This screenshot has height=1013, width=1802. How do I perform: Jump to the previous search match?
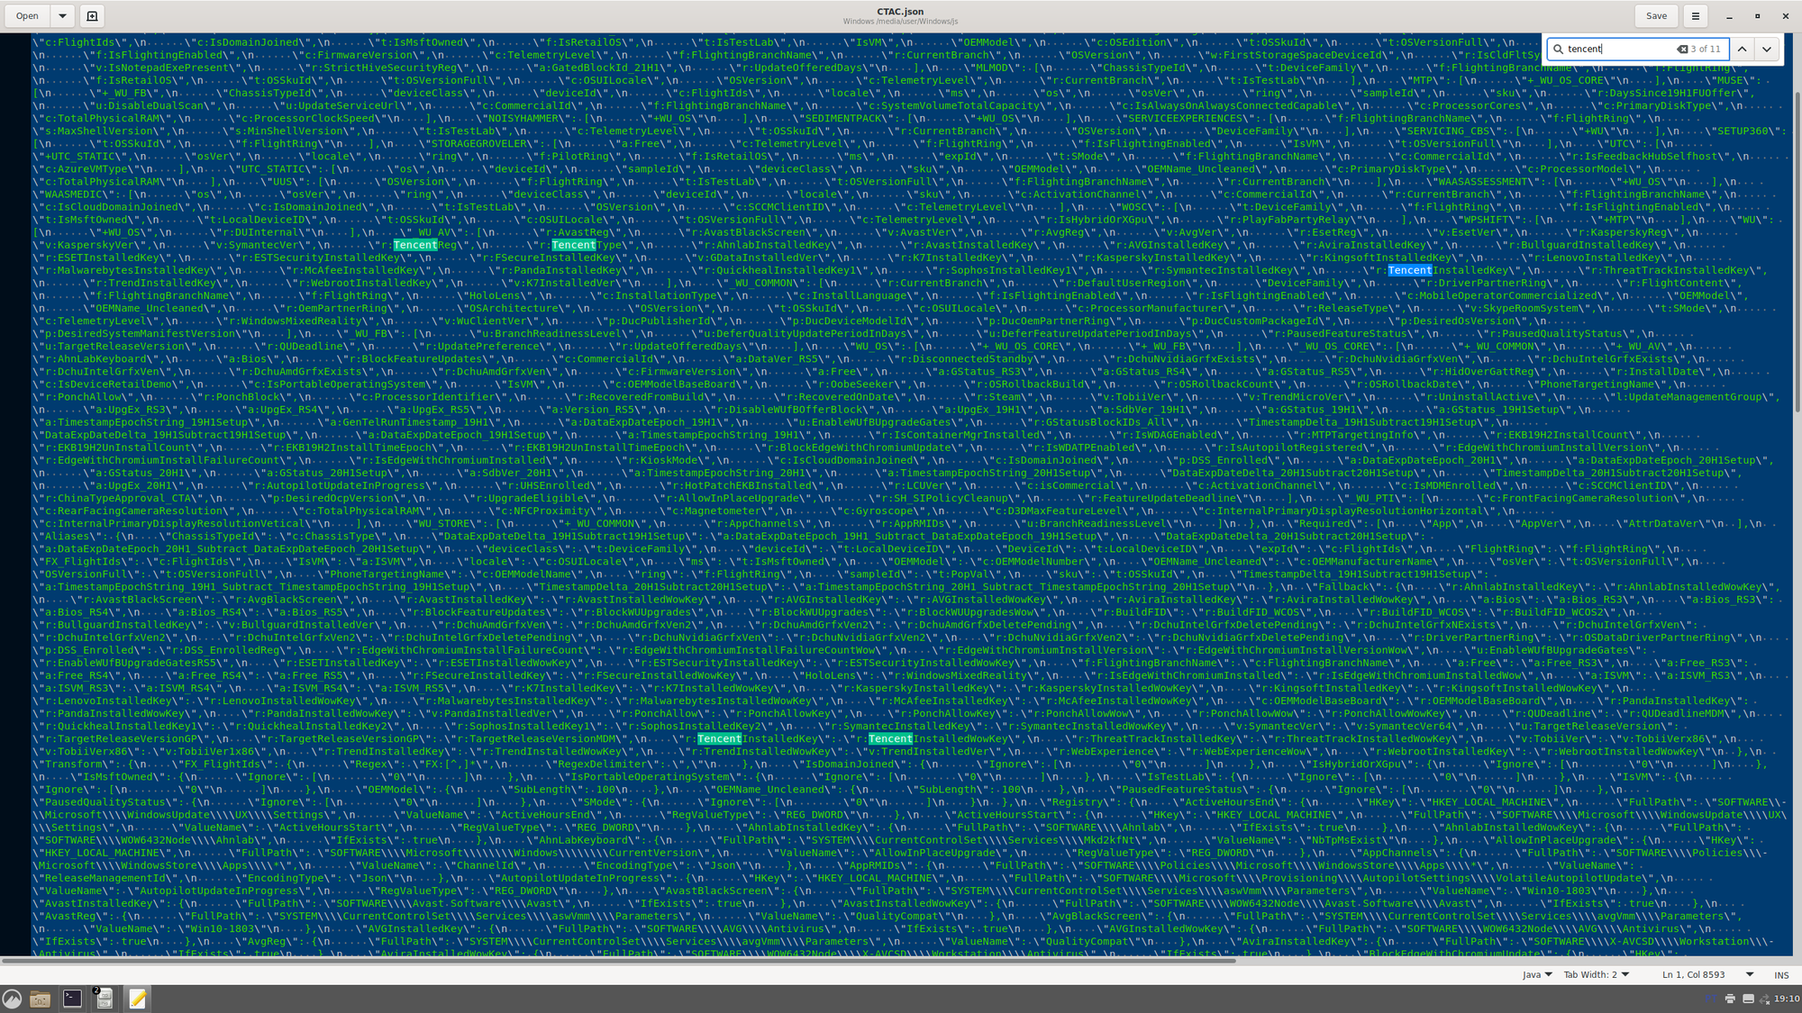point(1742,49)
